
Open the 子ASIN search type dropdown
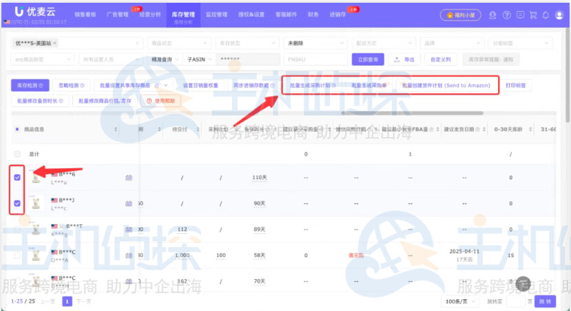pyautogui.click(x=199, y=59)
